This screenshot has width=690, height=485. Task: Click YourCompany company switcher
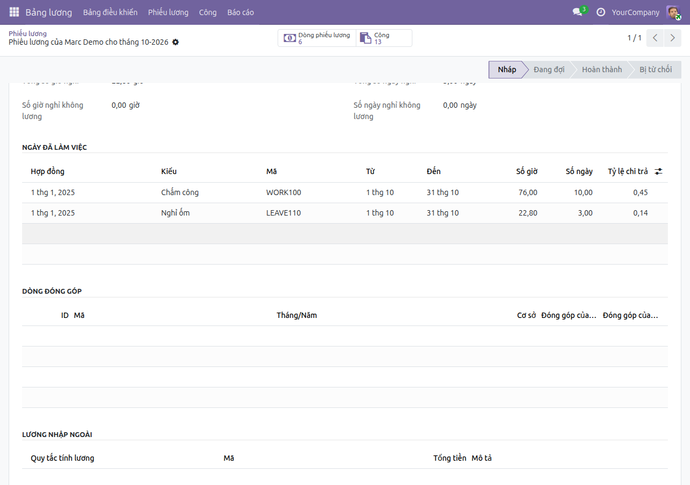click(x=636, y=12)
